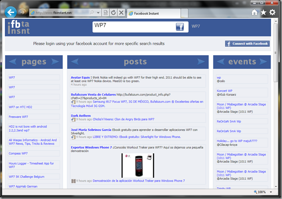The width and height of the screenshot is (282, 199).
Task: Click the fb instant site logo
Action: pos(19,27)
